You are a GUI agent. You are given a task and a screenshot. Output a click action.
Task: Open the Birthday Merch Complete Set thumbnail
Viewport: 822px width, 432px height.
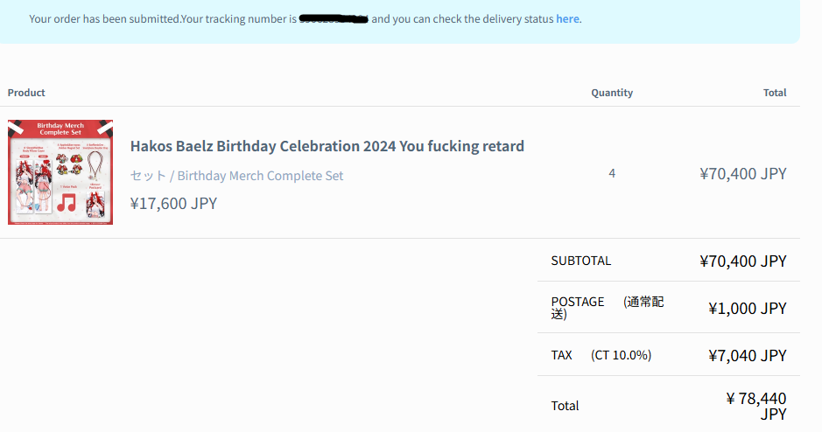[60, 172]
